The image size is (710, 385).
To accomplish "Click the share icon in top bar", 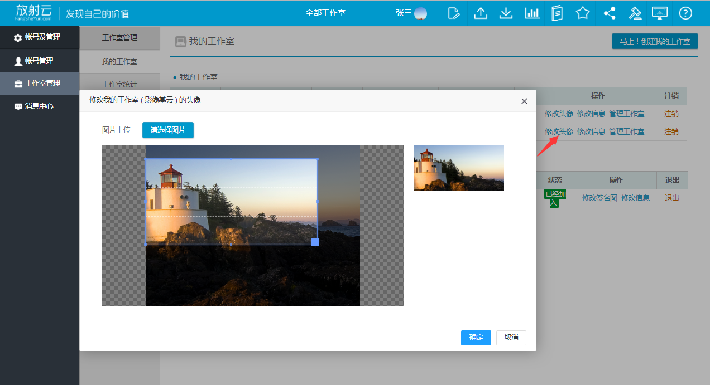I will coord(610,13).
